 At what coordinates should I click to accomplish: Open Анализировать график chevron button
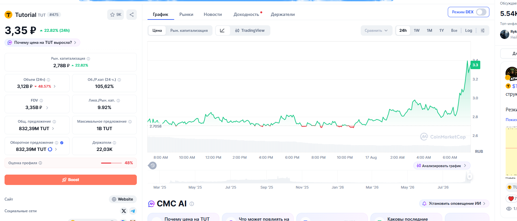(x=442, y=166)
